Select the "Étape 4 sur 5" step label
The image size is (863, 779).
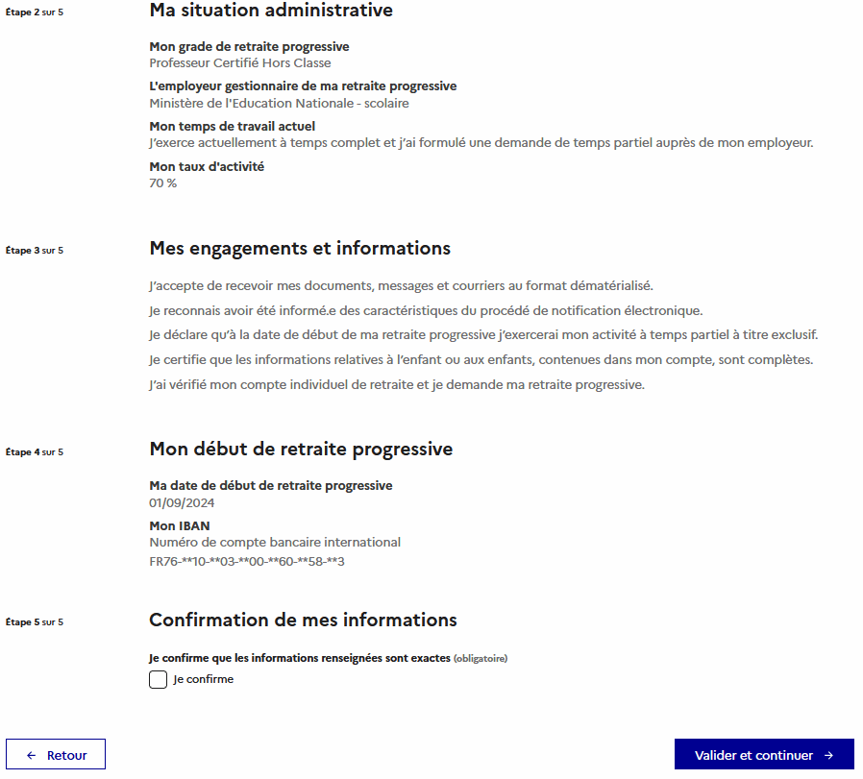point(35,451)
